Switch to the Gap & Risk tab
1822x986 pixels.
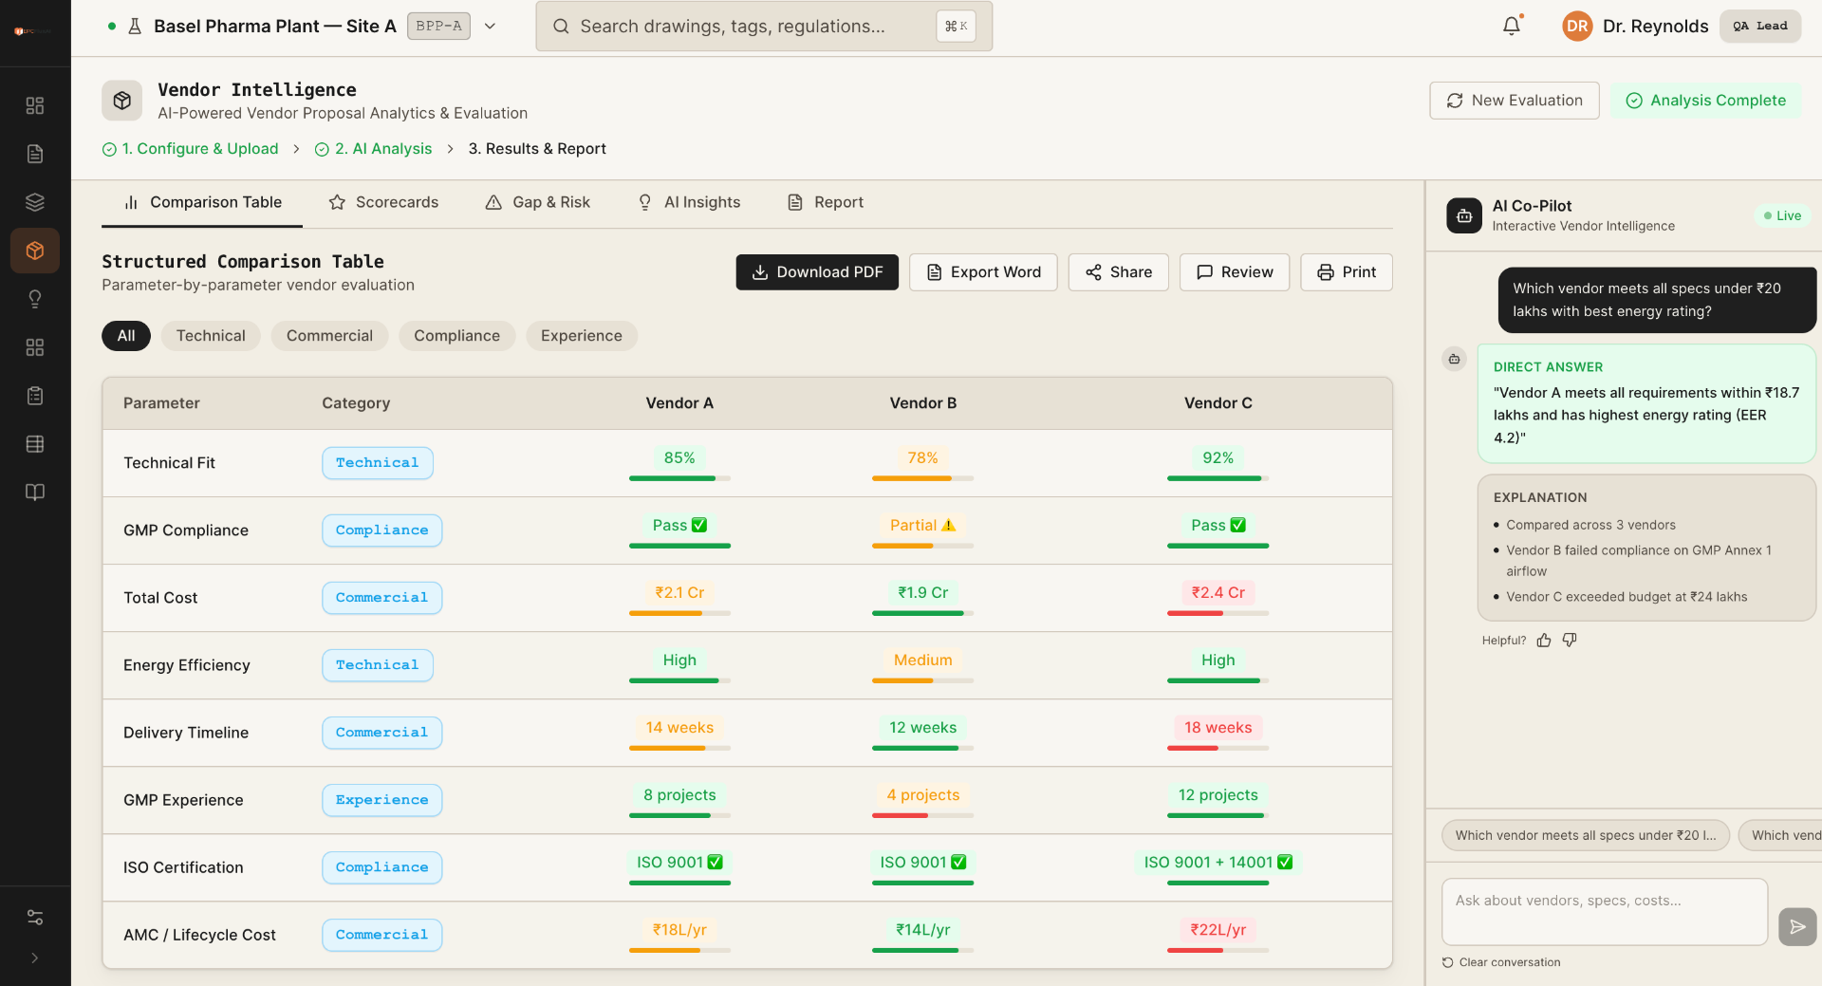[538, 202]
